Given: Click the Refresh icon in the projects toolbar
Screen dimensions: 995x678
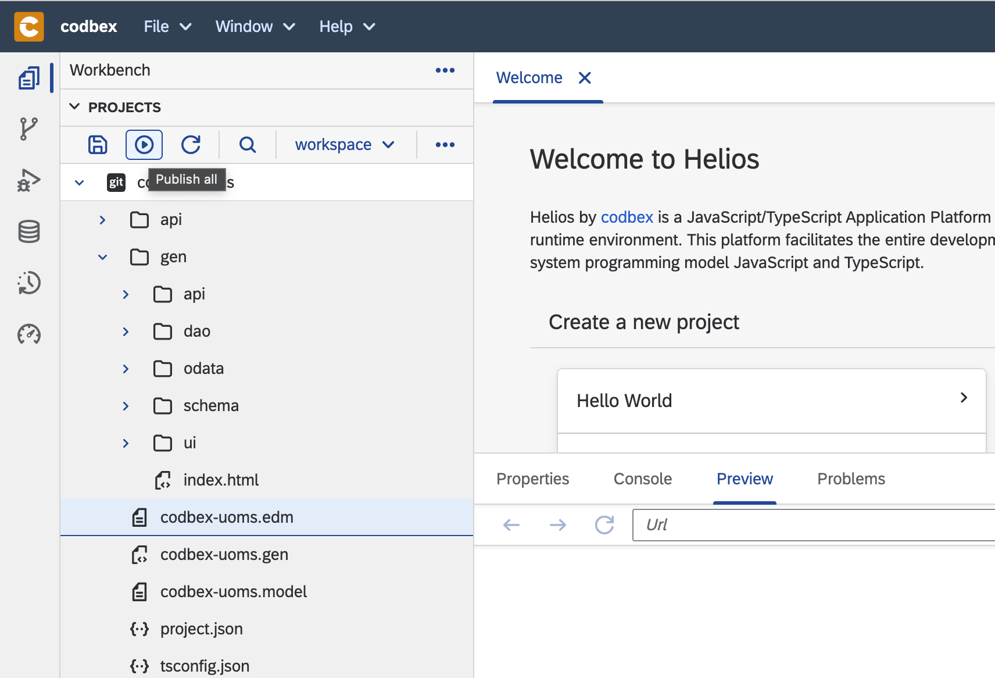Looking at the screenshot, I should (x=191, y=144).
